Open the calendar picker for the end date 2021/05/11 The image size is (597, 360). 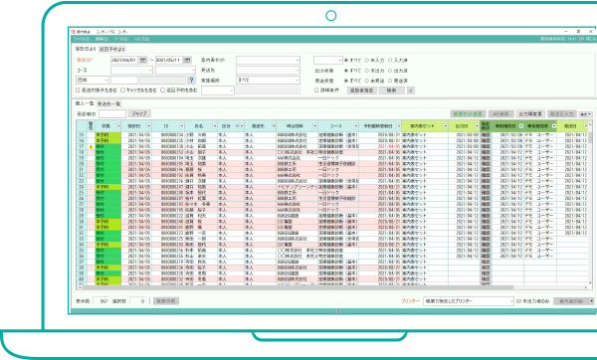point(187,60)
